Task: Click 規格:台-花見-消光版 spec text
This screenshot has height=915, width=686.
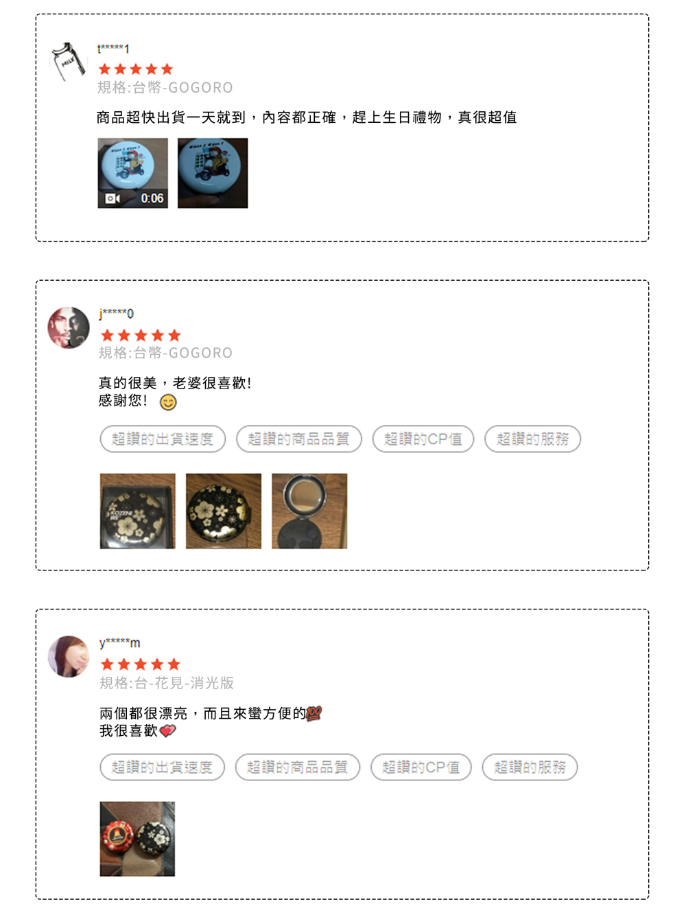Action: coord(167,683)
